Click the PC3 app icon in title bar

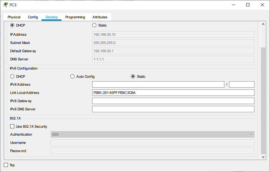(5, 5)
